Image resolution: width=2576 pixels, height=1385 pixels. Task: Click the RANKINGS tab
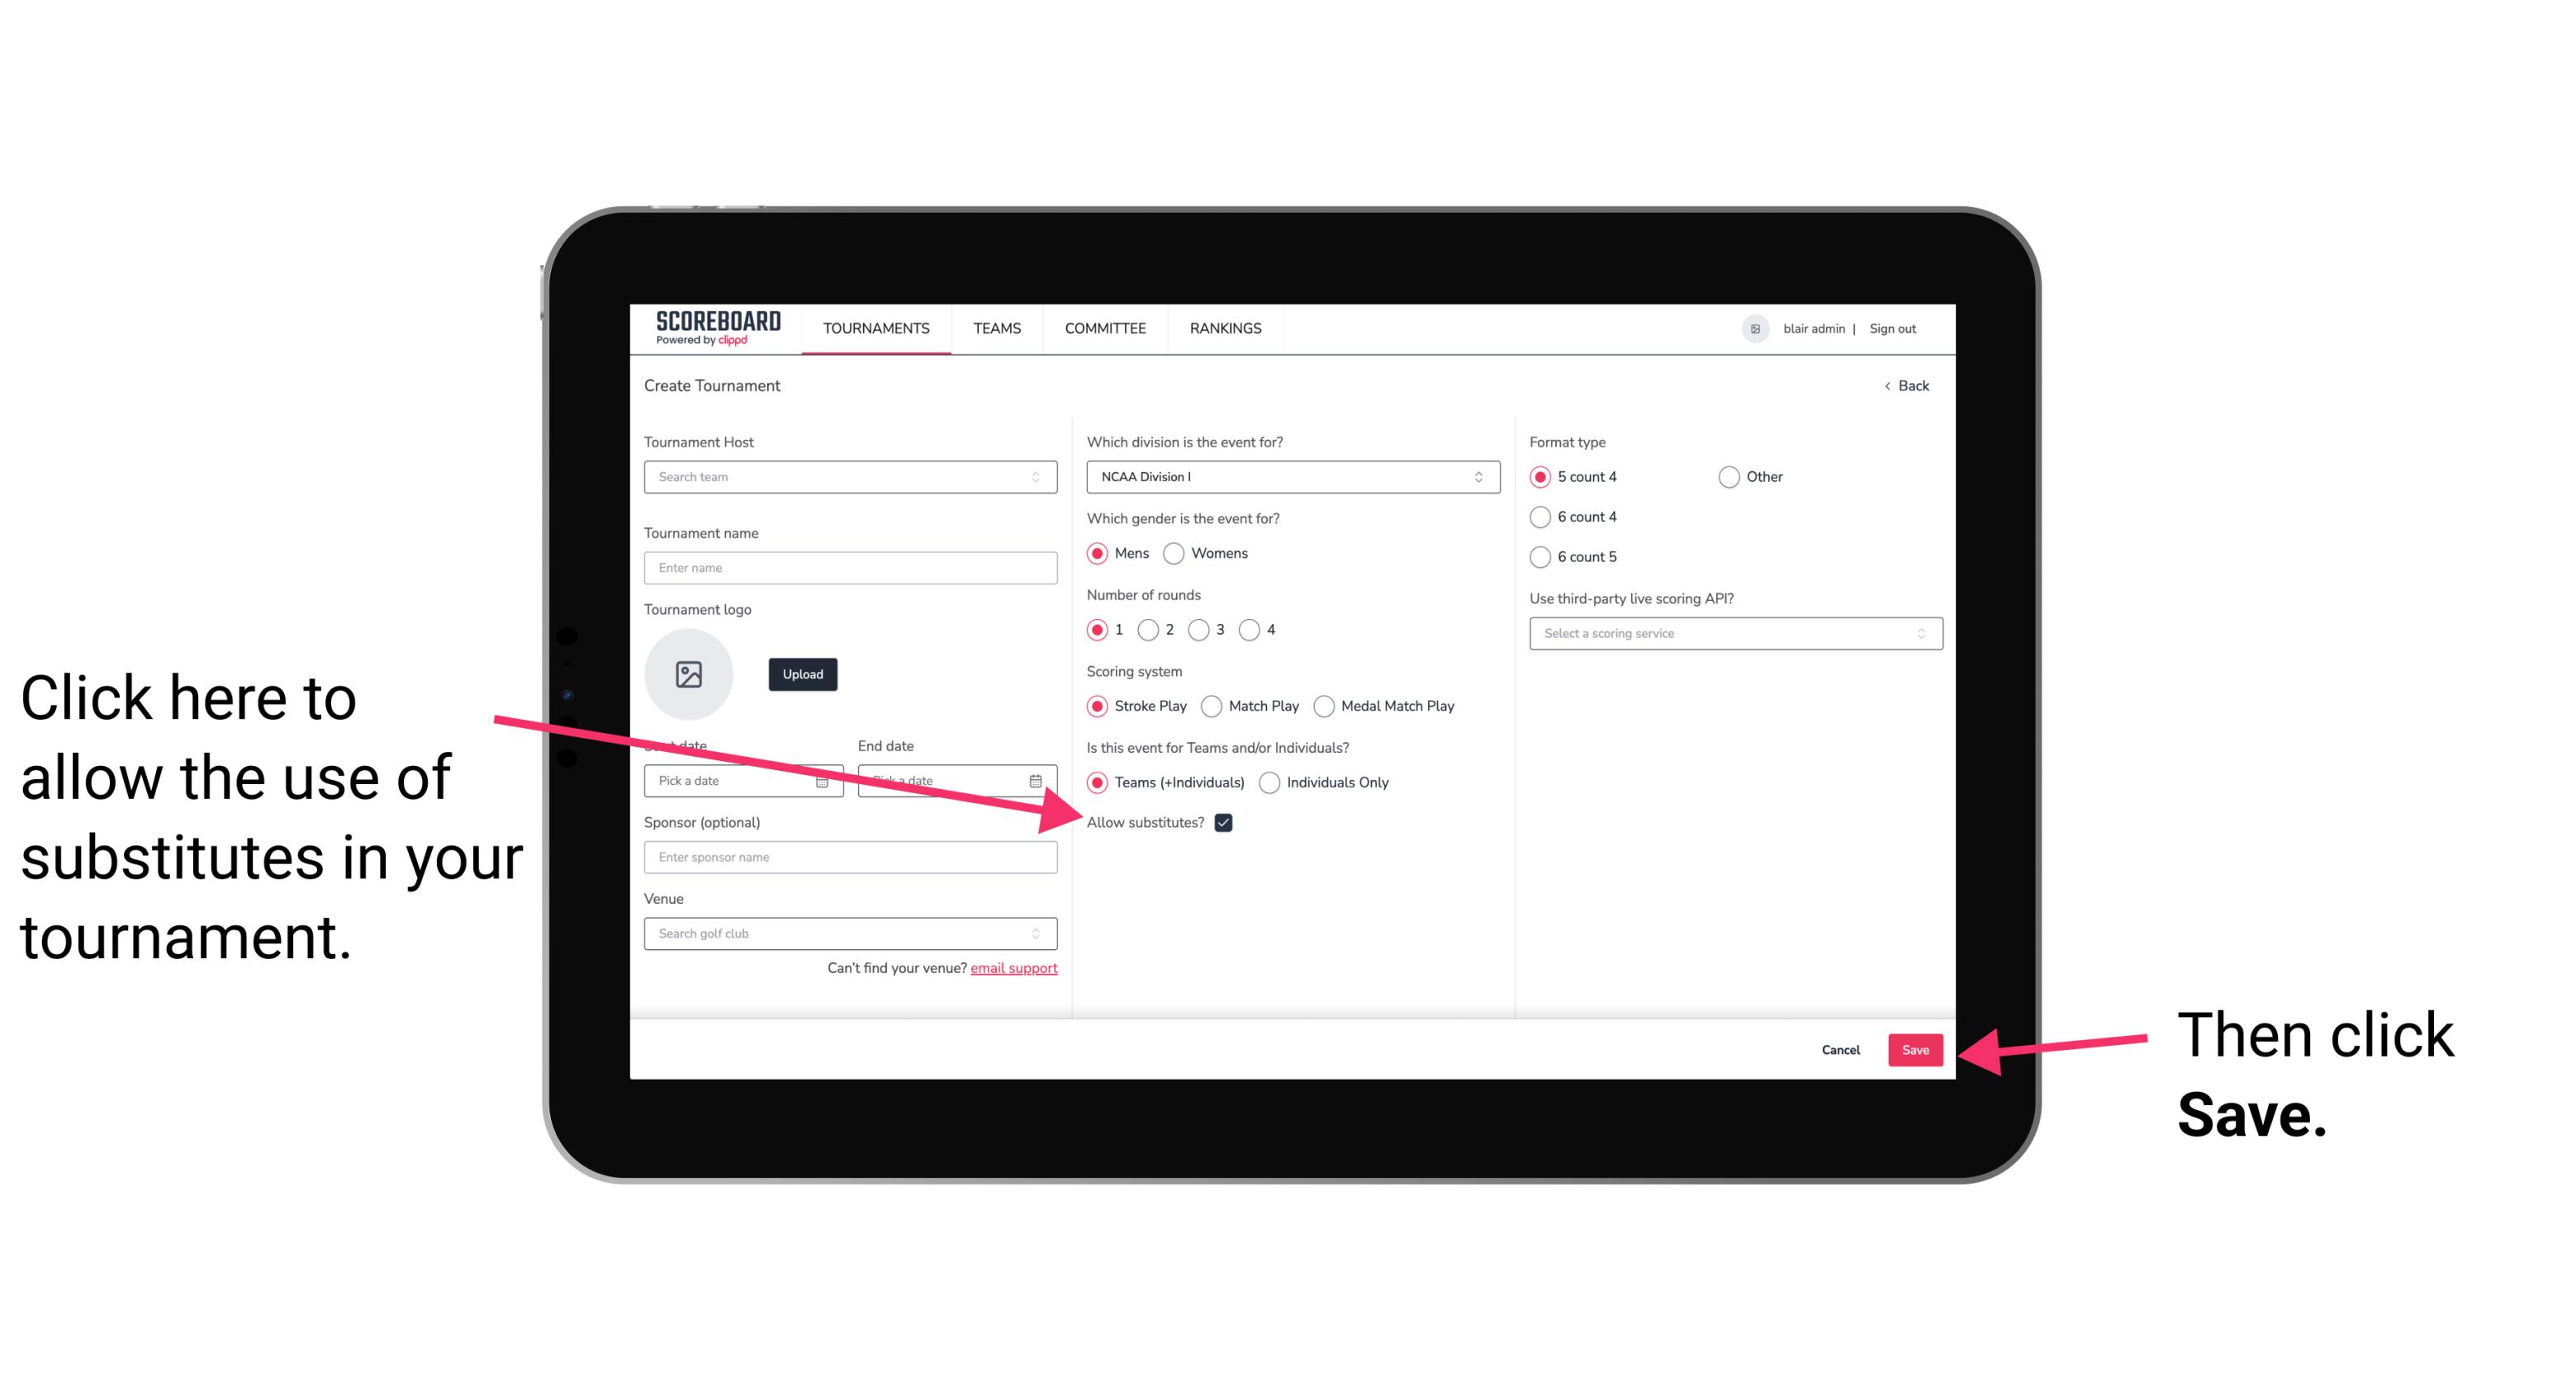tap(1225, 328)
